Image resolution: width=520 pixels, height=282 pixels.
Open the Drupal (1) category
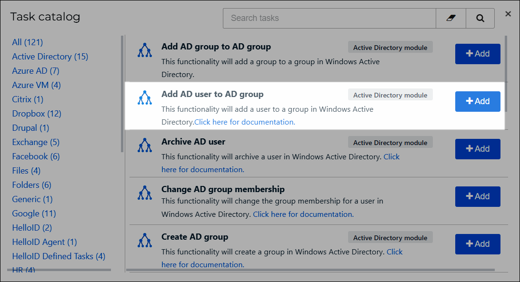(x=30, y=128)
